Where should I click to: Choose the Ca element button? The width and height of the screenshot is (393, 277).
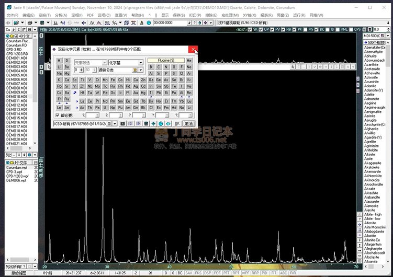(66, 80)
